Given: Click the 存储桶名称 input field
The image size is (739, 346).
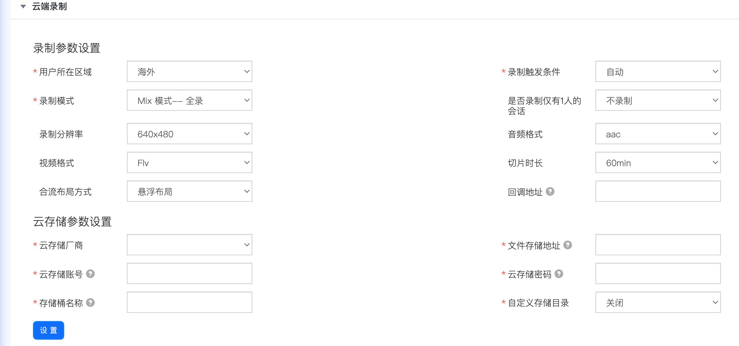Looking at the screenshot, I should point(189,303).
